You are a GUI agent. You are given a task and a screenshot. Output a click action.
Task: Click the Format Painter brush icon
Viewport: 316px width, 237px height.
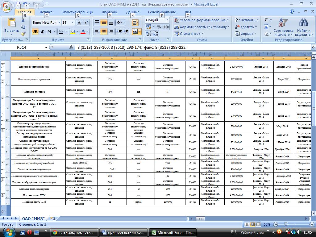coord(23,34)
